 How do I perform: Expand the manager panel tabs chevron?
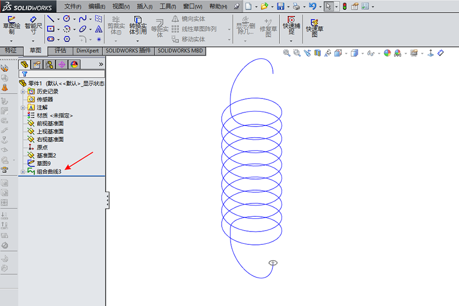101,64
